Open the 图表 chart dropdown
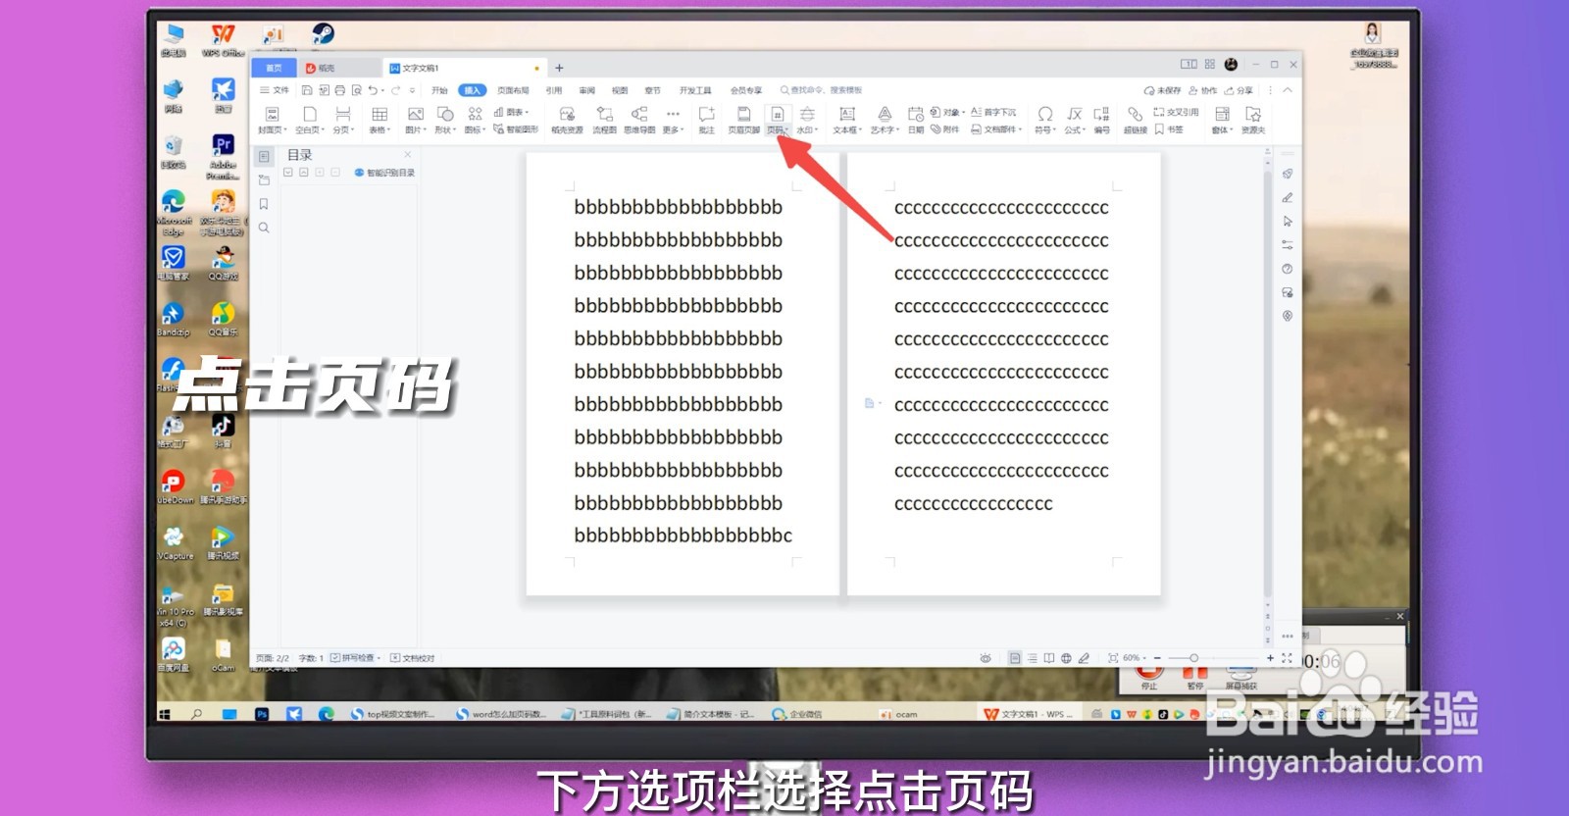This screenshot has width=1569, height=816. tap(511, 112)
